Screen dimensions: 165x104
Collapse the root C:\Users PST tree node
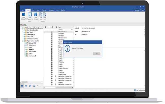[x=21, y=28]
